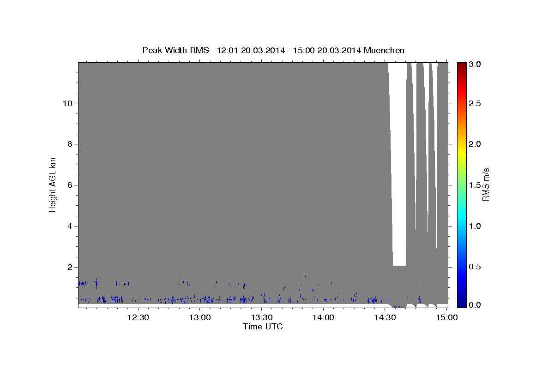Click the 13:00 time tick label
This screenshot has height=369, width=554.
199,318
